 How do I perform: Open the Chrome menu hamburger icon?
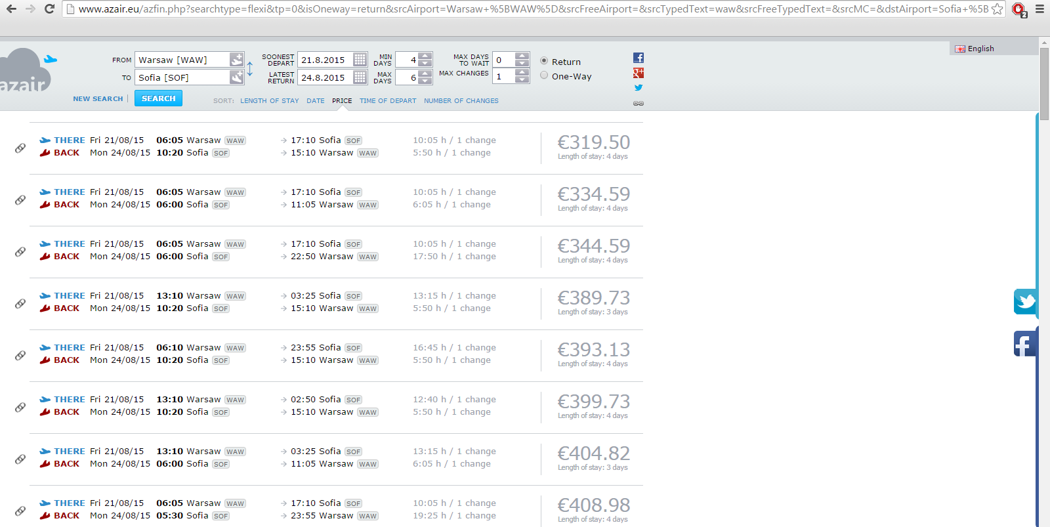coord(1039,9)
